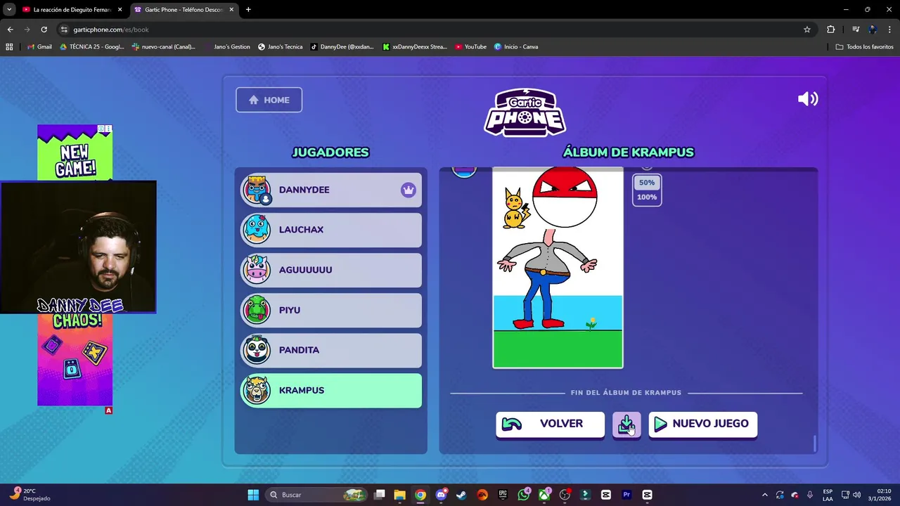Open the Inicio - Canva bookmark
Screen dimensions: 900x506
coord(516,47)
